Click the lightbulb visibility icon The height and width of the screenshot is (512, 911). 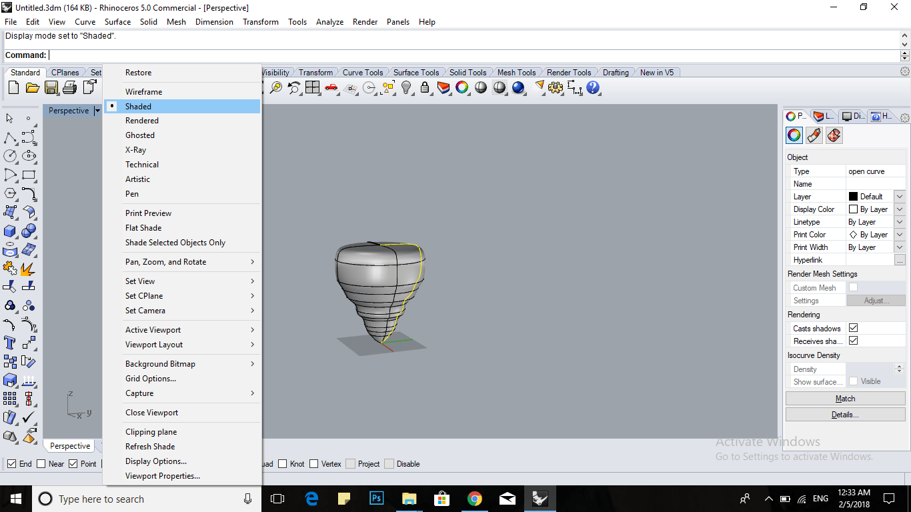tap(406, 87)
